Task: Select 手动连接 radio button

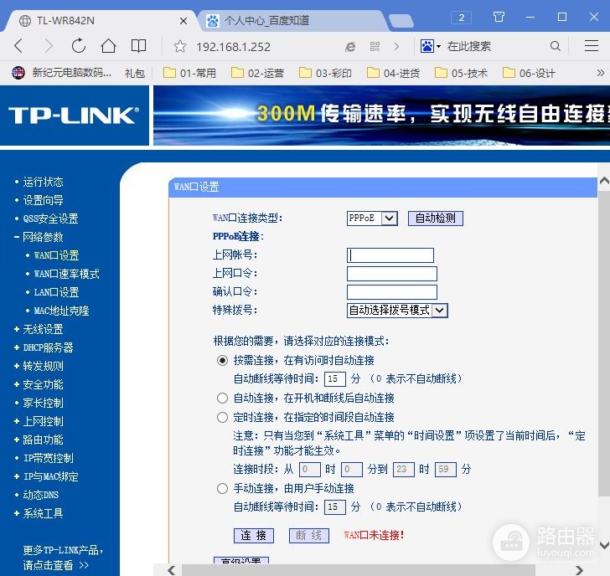Action: coord(222,489)
